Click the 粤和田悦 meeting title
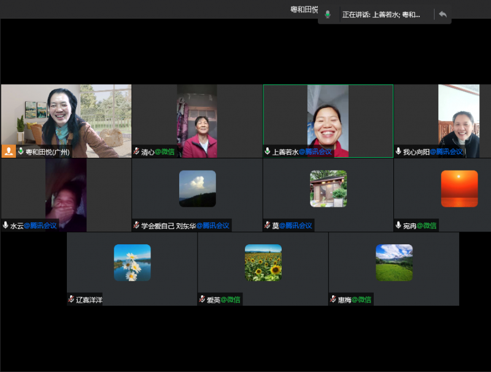491x372 pixels. pos(304,9)
